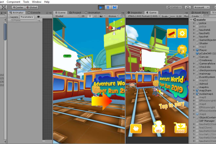This screenshot has width=216, height=144.
Task: Open the hierarchy Create dropdown
Action: (x=196, y=16)
